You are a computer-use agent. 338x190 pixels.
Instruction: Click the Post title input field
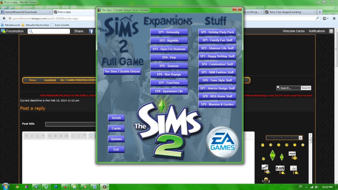point(71,124)
